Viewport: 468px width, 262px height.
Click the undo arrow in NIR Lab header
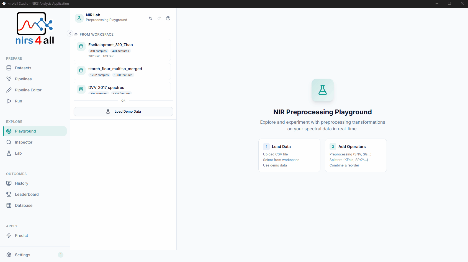(150, 18)
